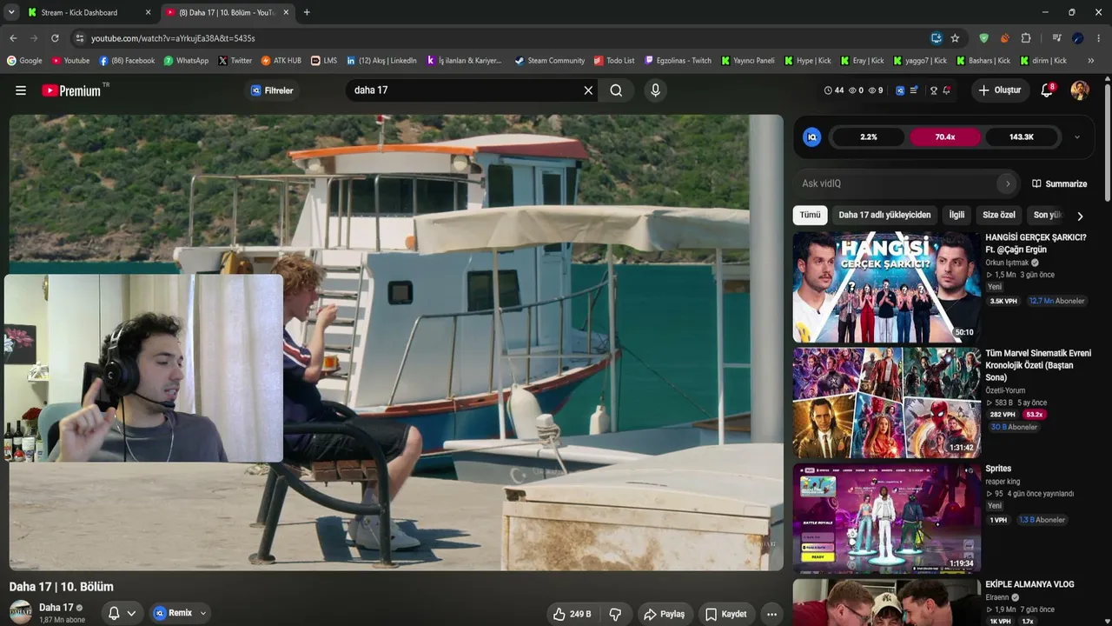This screenshot has height=626, width=1112.
Task: Open a new browser tab
Action: click(307, 12)
